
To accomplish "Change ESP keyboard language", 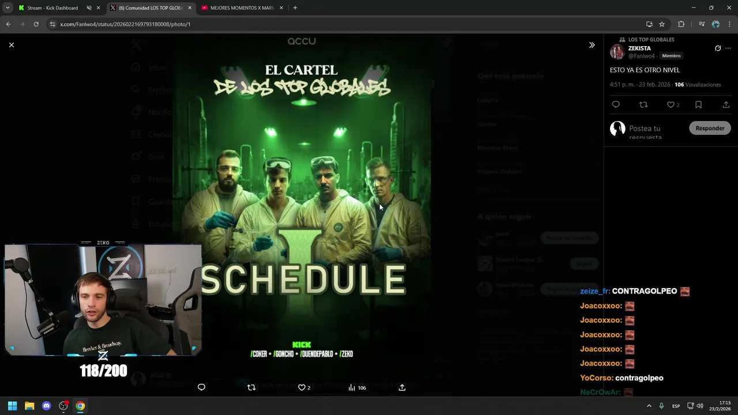I will pos(676,406).
